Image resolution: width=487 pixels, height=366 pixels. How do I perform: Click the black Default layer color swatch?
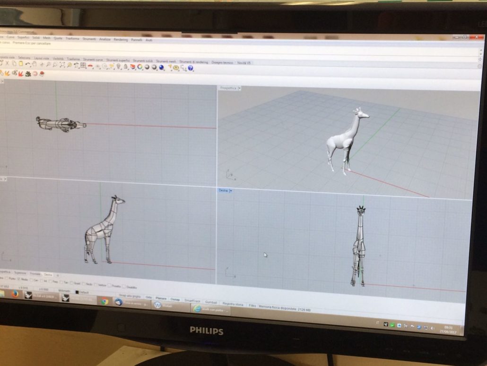(77, 292)
